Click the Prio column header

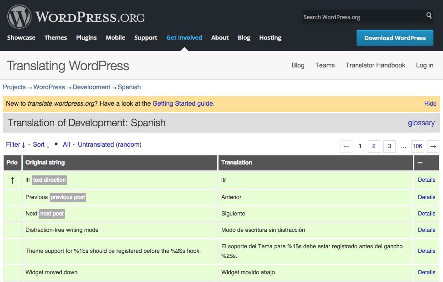click(x=12, y=163)
